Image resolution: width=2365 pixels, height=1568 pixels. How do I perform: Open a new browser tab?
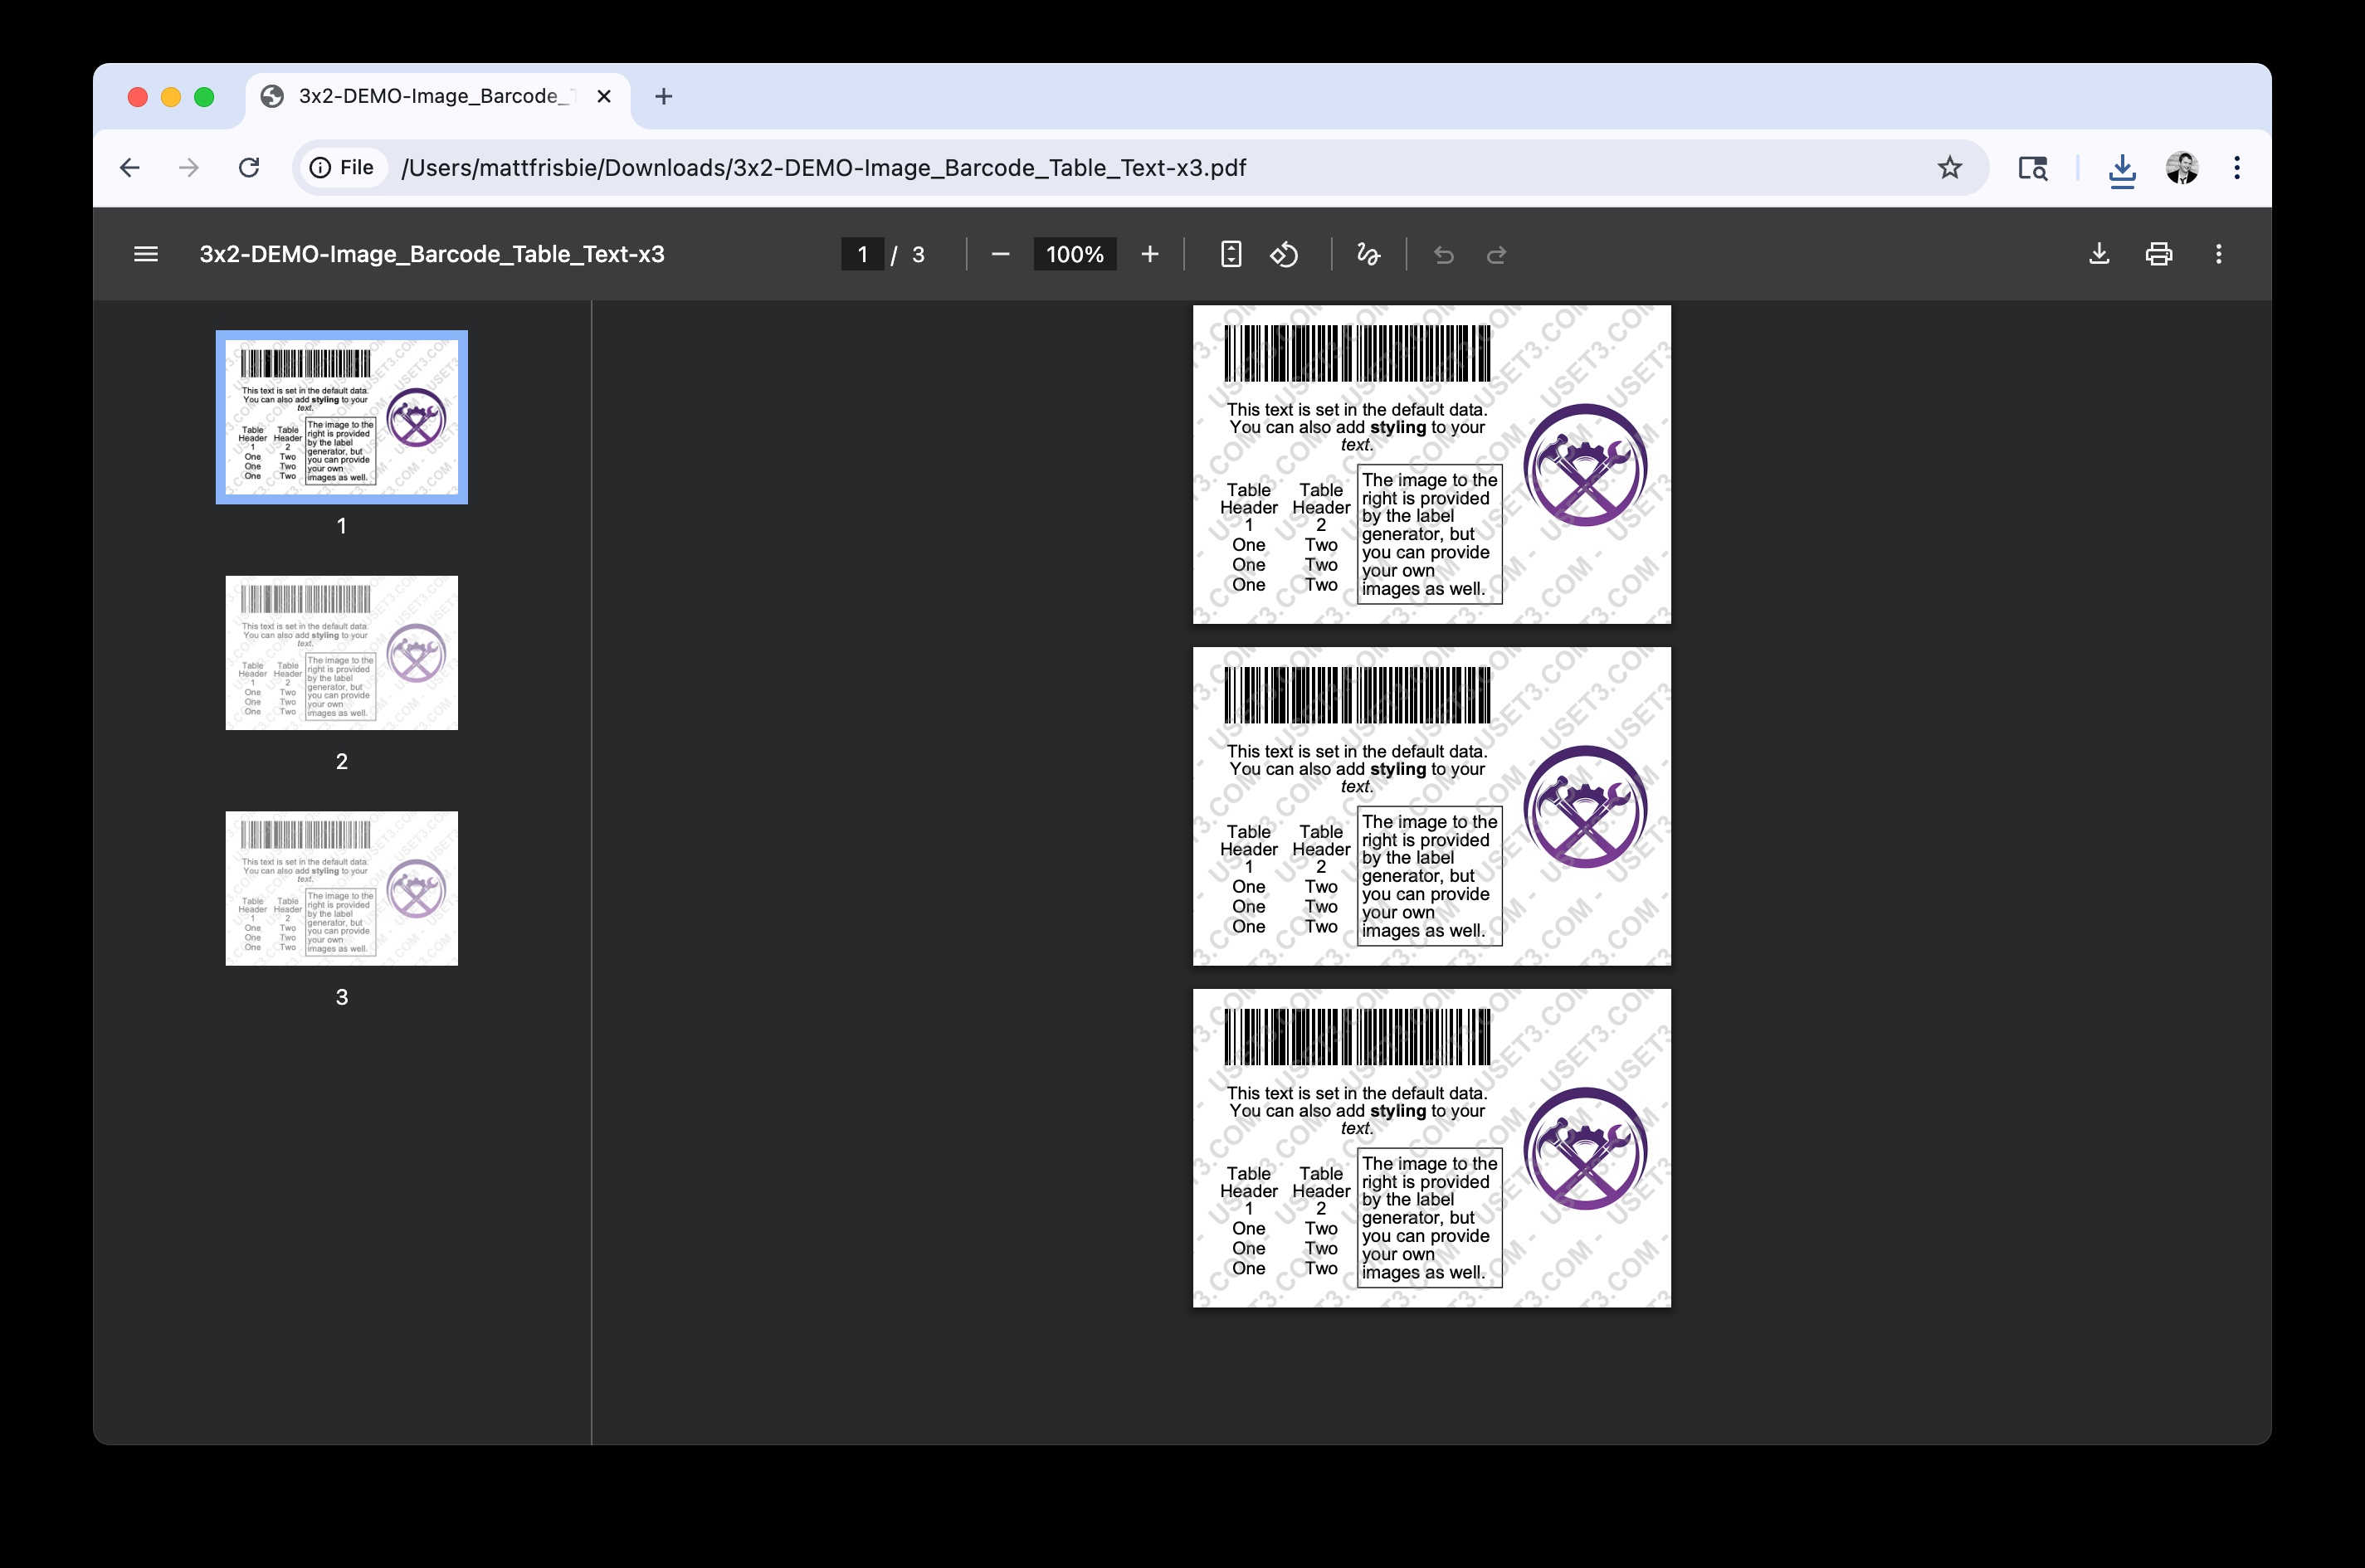(663, 96)
